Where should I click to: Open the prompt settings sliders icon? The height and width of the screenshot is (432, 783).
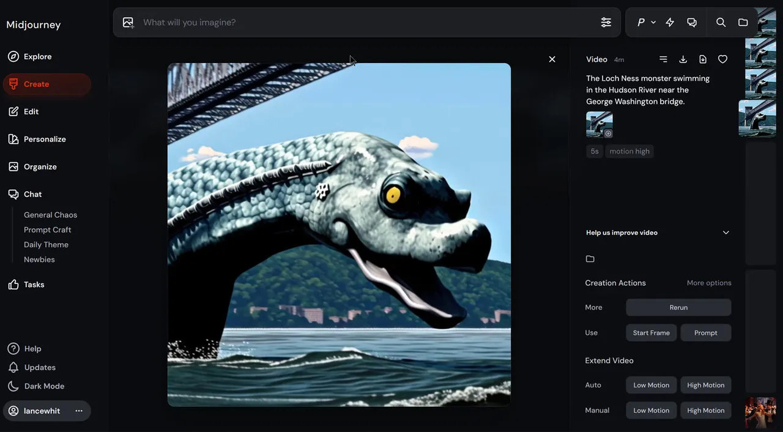coord(606,23)
